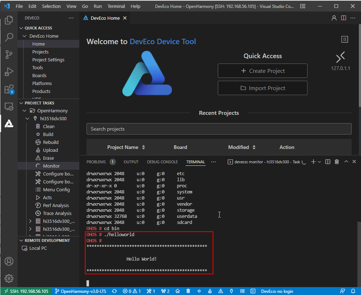This screenshot has height=295, width=361.
Task: Click the Import Project button
Action: click(262, 88)
